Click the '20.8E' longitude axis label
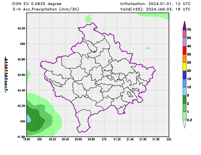 click(x=91, y=139)
